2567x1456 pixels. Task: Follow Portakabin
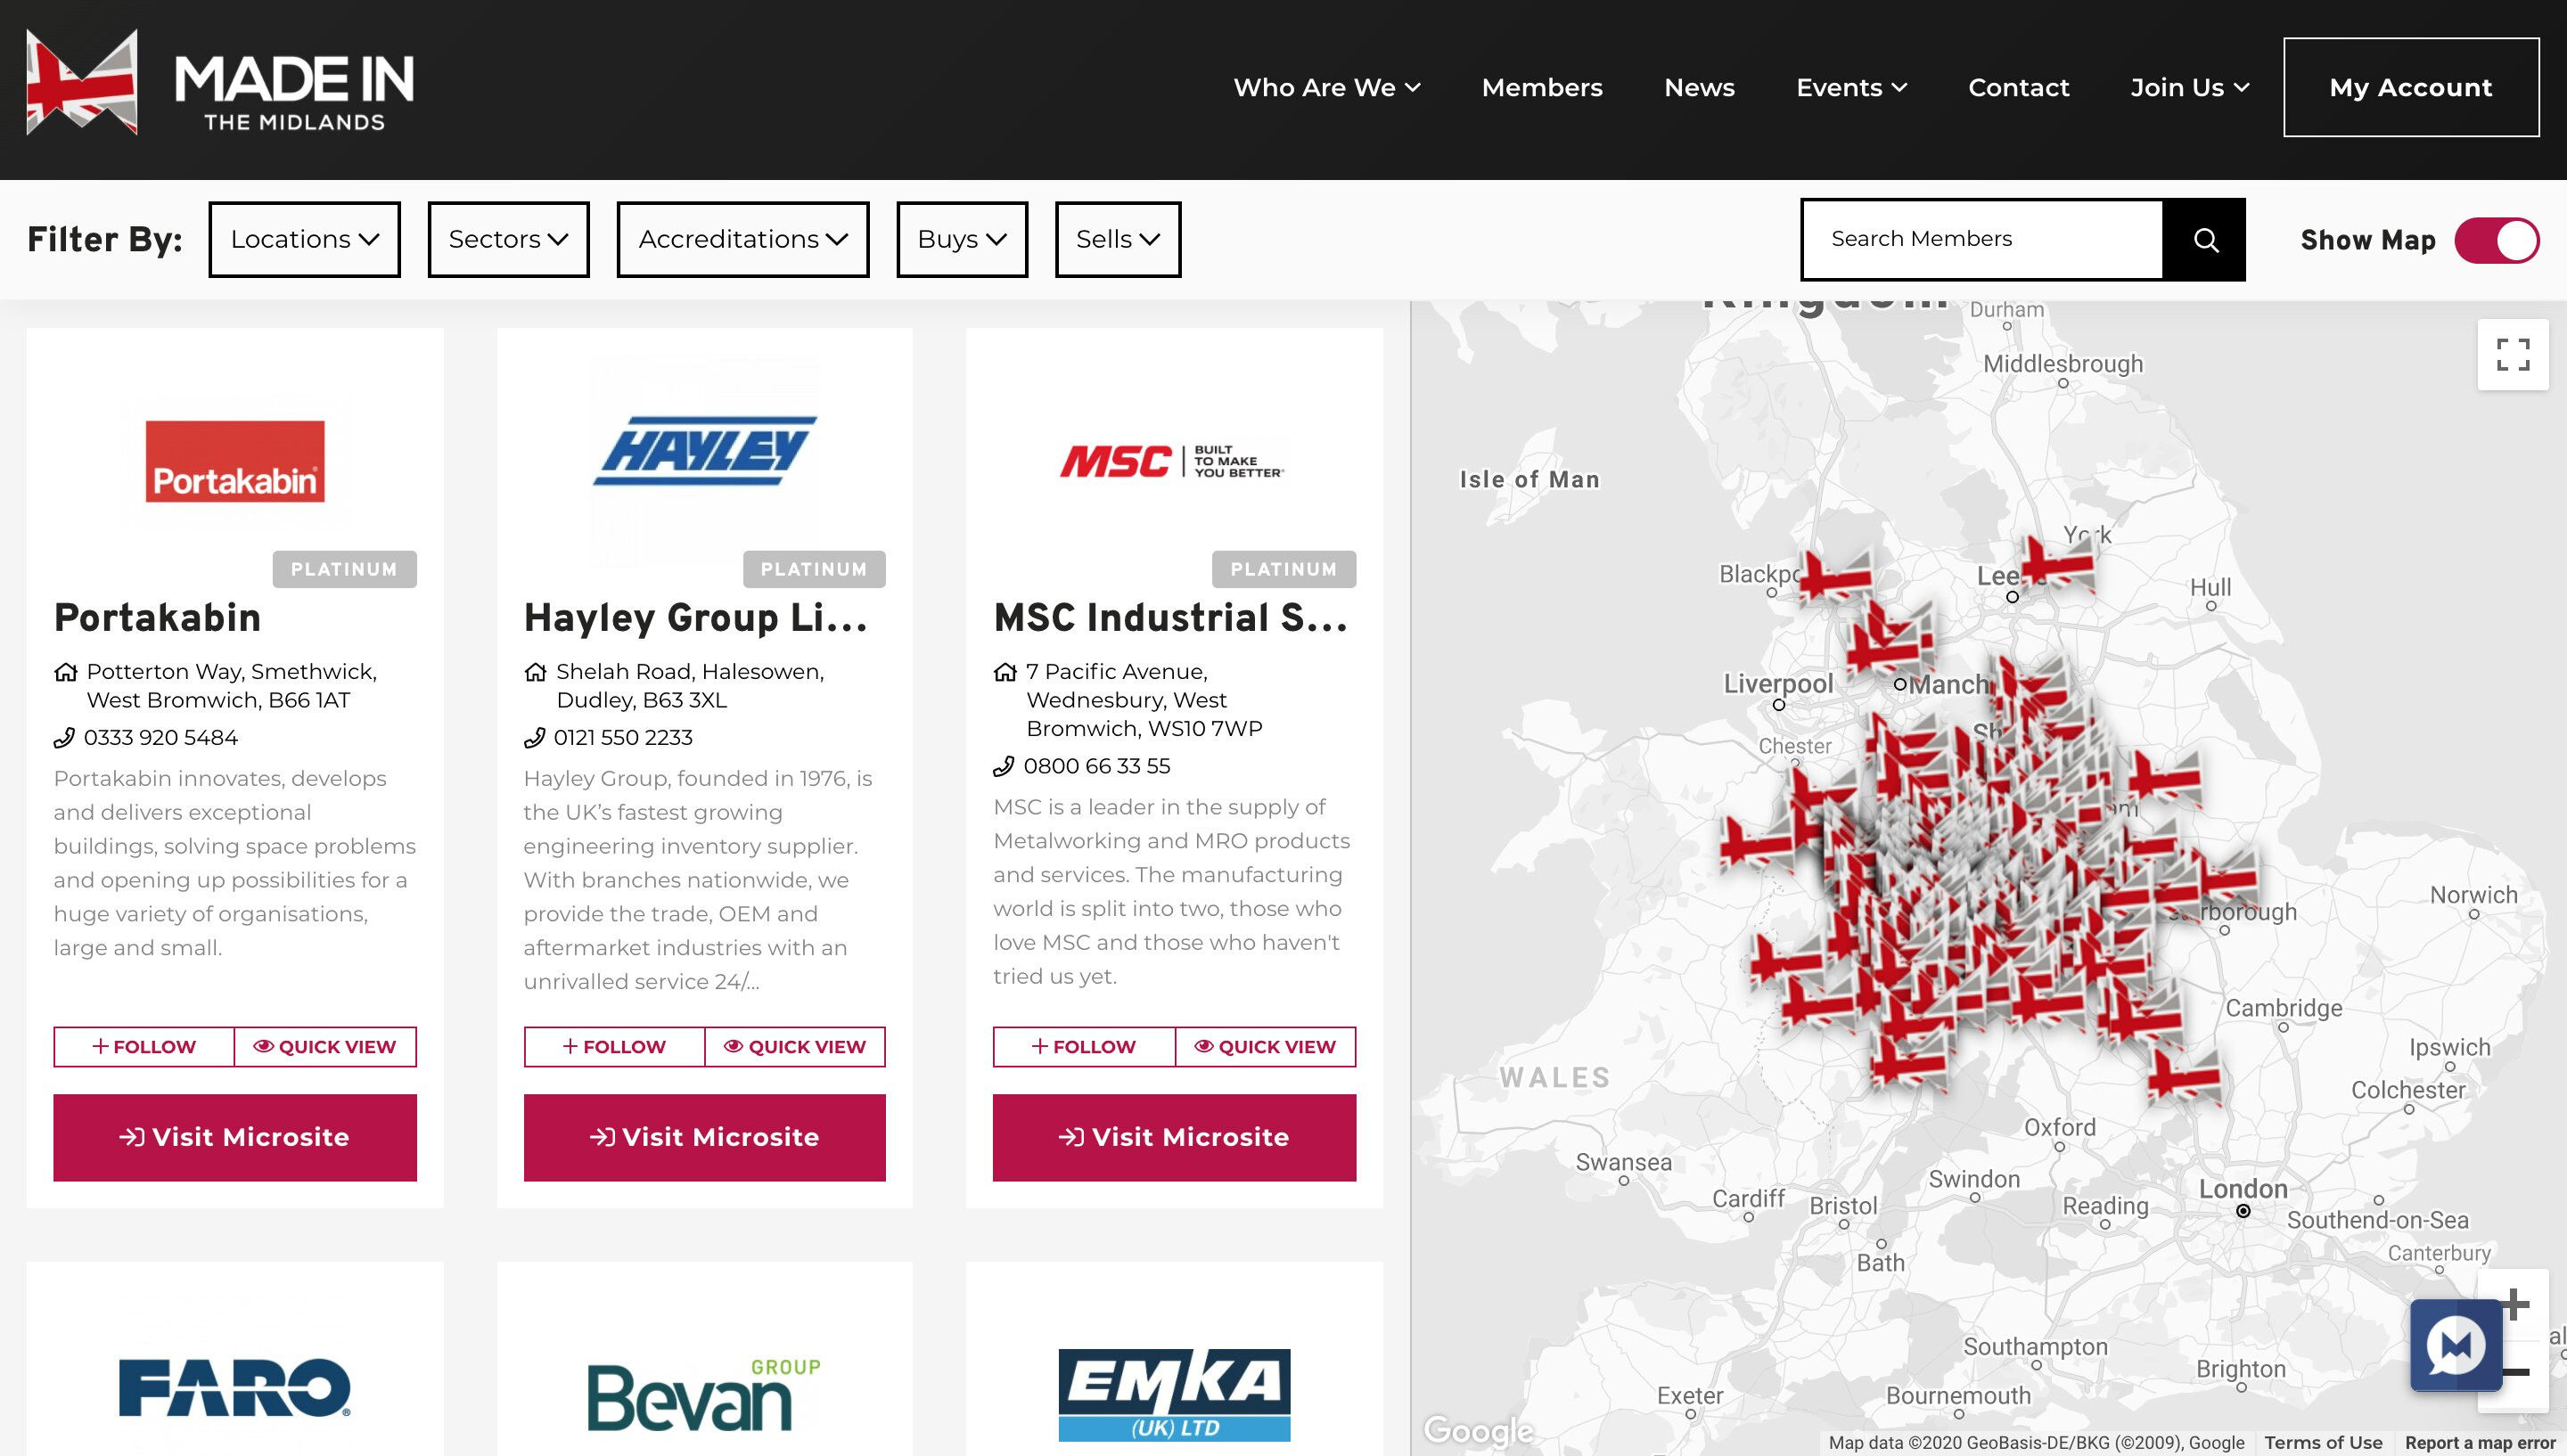[x=144, y=1046]
